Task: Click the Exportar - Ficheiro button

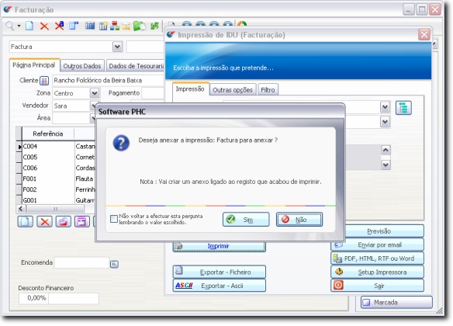Action: (220, 272)
